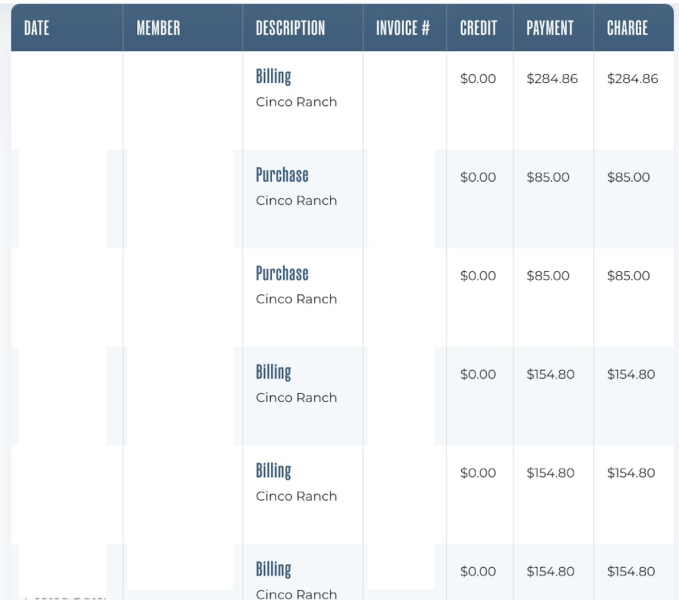This screenshot has height=600, width=679.
Task: Click the $85.00 charge in second Purchase row
Action: pyautogui.click(x=628, y=276)
